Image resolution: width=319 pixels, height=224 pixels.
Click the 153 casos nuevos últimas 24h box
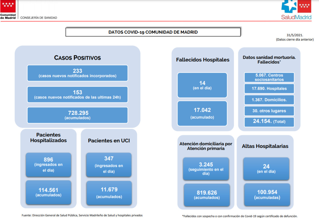tap(78, 94)
